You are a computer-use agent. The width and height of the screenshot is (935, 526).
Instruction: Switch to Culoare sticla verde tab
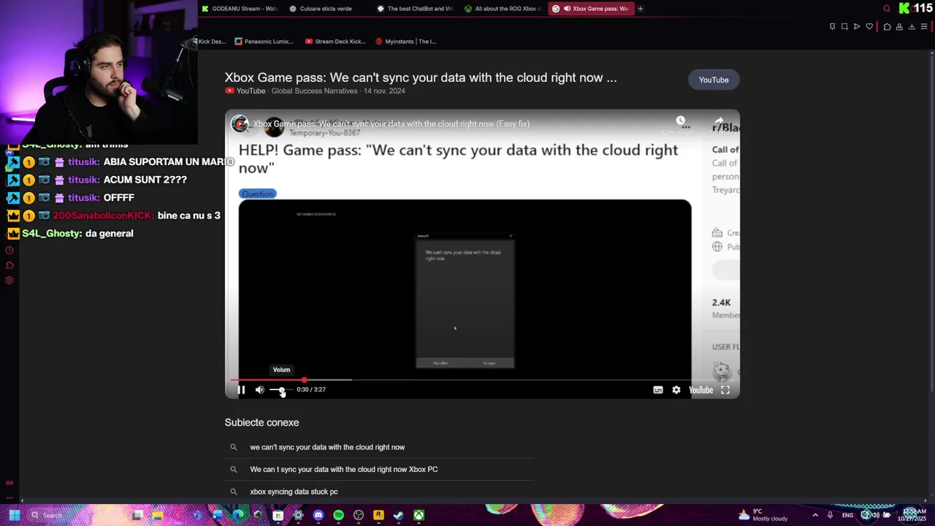(x=326, y=9)
